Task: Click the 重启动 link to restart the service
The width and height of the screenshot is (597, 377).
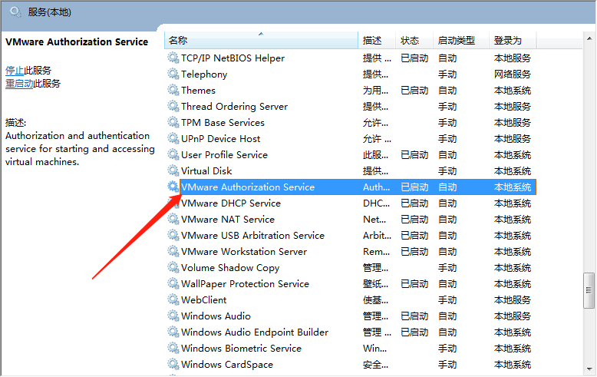Action: tap(19, 84)
